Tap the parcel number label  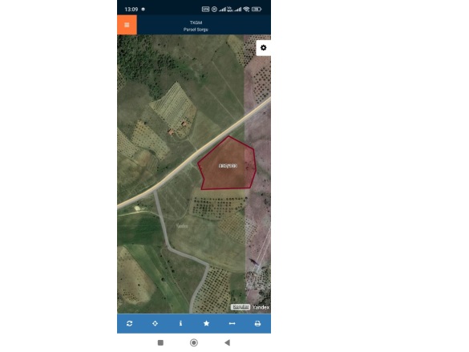228,166
